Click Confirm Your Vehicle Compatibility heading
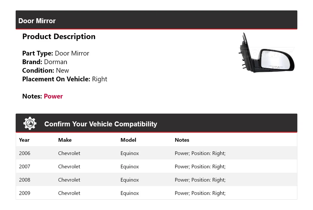This screenshot has width=313, height=210. click(101, 124)
